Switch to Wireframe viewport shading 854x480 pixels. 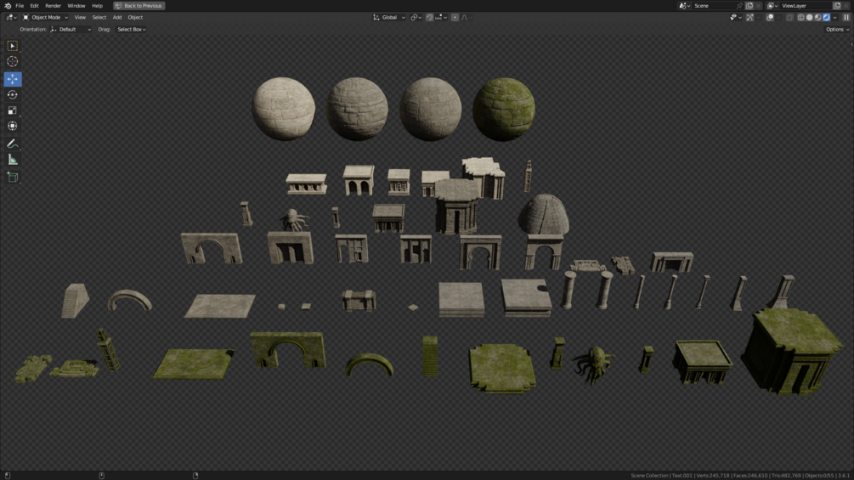[x=800, y=17]
